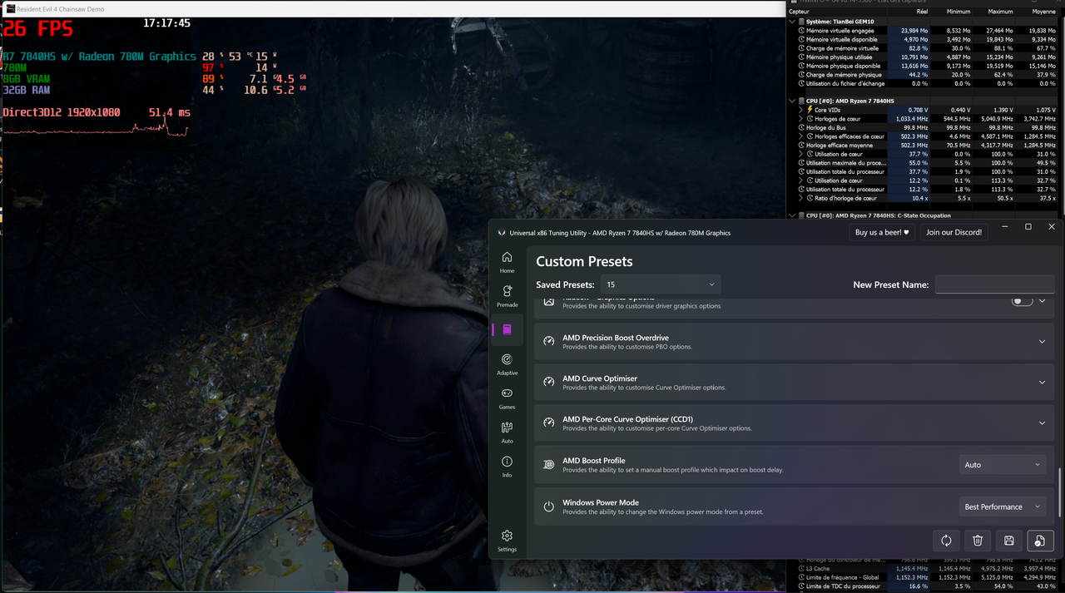
Task: Open the Adaptive mode page
Action: point(507,364)
